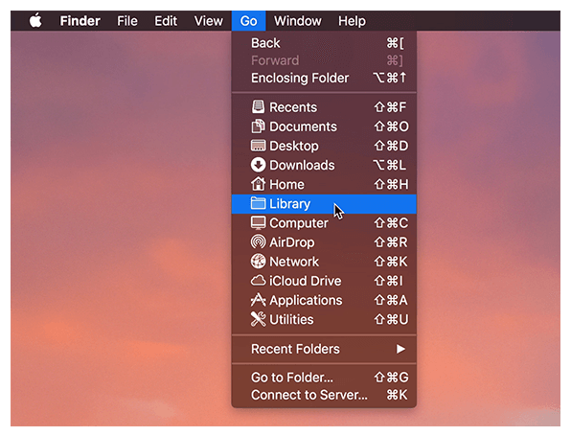Open the Apple menu
The height and width of the screenshot is (436, 571).
(x=35, y=20)
